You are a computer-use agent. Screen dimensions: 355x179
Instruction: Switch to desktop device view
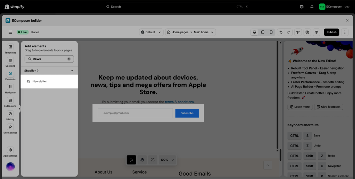[x=255, y=32]
